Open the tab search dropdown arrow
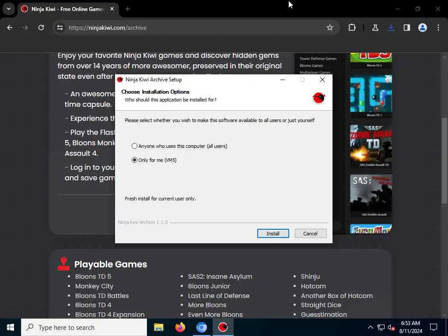This screenshot has width=448, height=336. pyautogui.click(x=9, y=9)
